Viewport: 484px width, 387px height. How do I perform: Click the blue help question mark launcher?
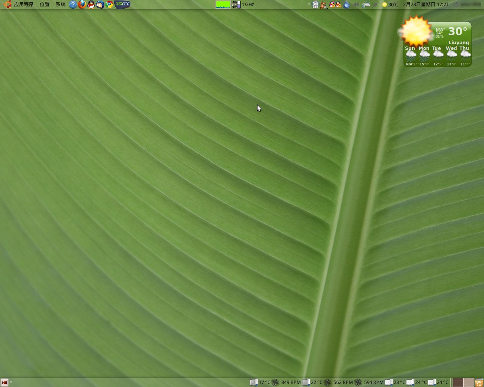(x=73, y=5)
